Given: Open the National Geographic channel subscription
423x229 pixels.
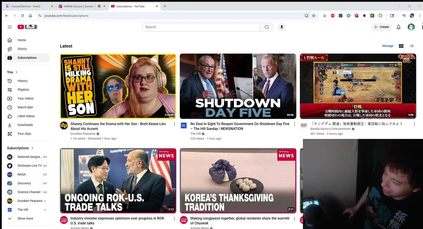Looking at the screenshot, I should [27, 157].
